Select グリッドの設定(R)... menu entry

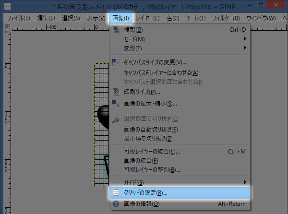click(180, 193)
